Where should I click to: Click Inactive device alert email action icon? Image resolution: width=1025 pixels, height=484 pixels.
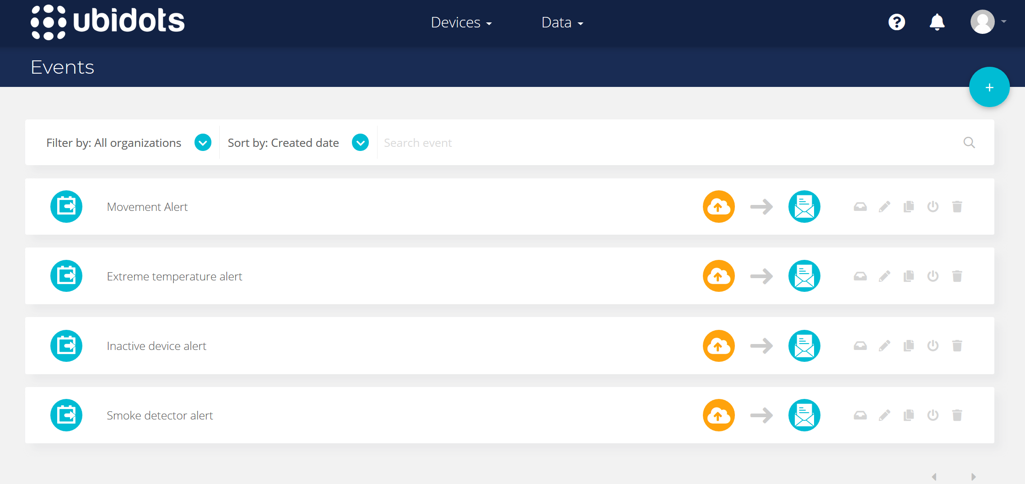pyautogui.click(x=804, y=346)
